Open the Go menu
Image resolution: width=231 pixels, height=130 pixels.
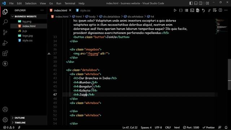[x=51, y=3]
